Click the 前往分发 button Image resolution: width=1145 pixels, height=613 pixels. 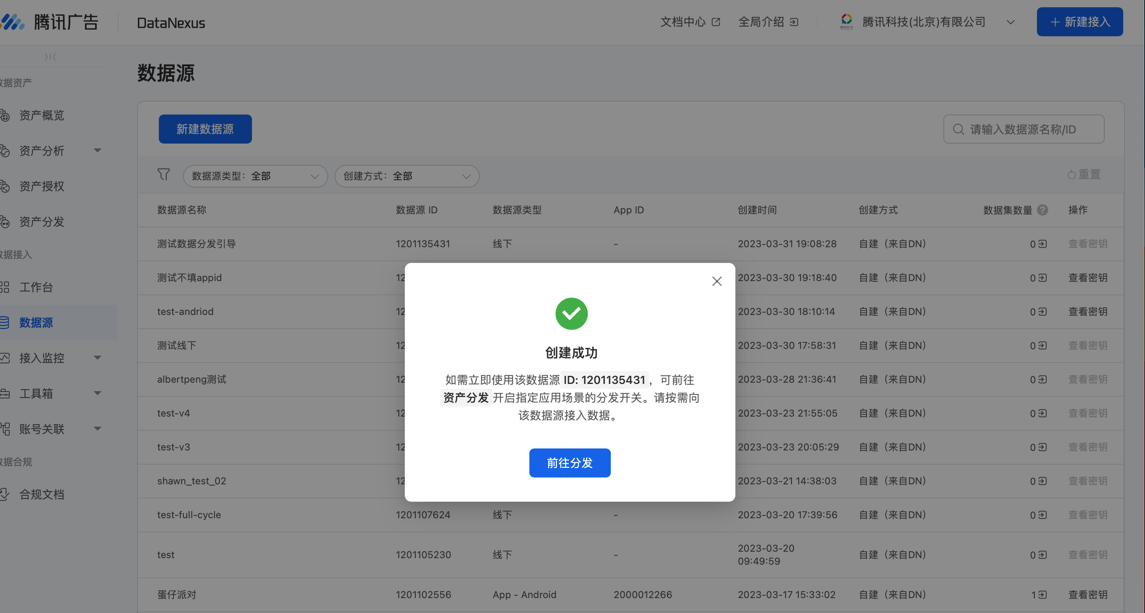[569, 463]
